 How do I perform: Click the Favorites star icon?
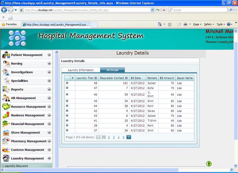(3, 24)
